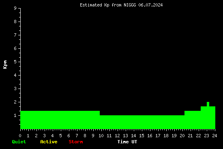Click the hour 20 label on time axis
This screenshot has height=149, width=223.
[x=182, y=136]
